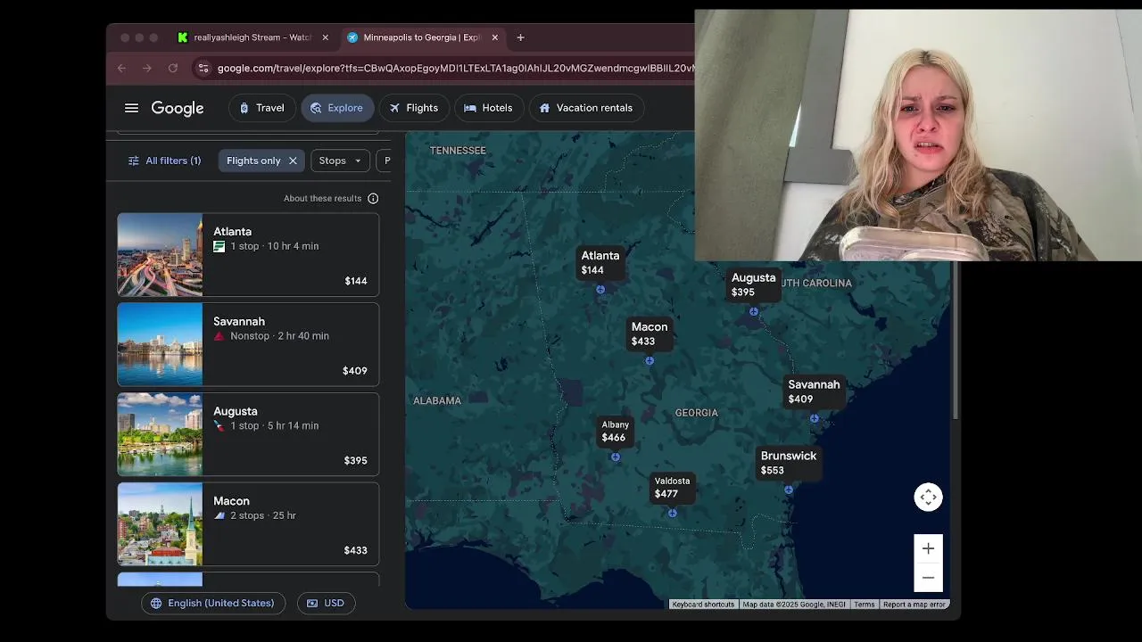Open the map Terms link

(864, 605)
